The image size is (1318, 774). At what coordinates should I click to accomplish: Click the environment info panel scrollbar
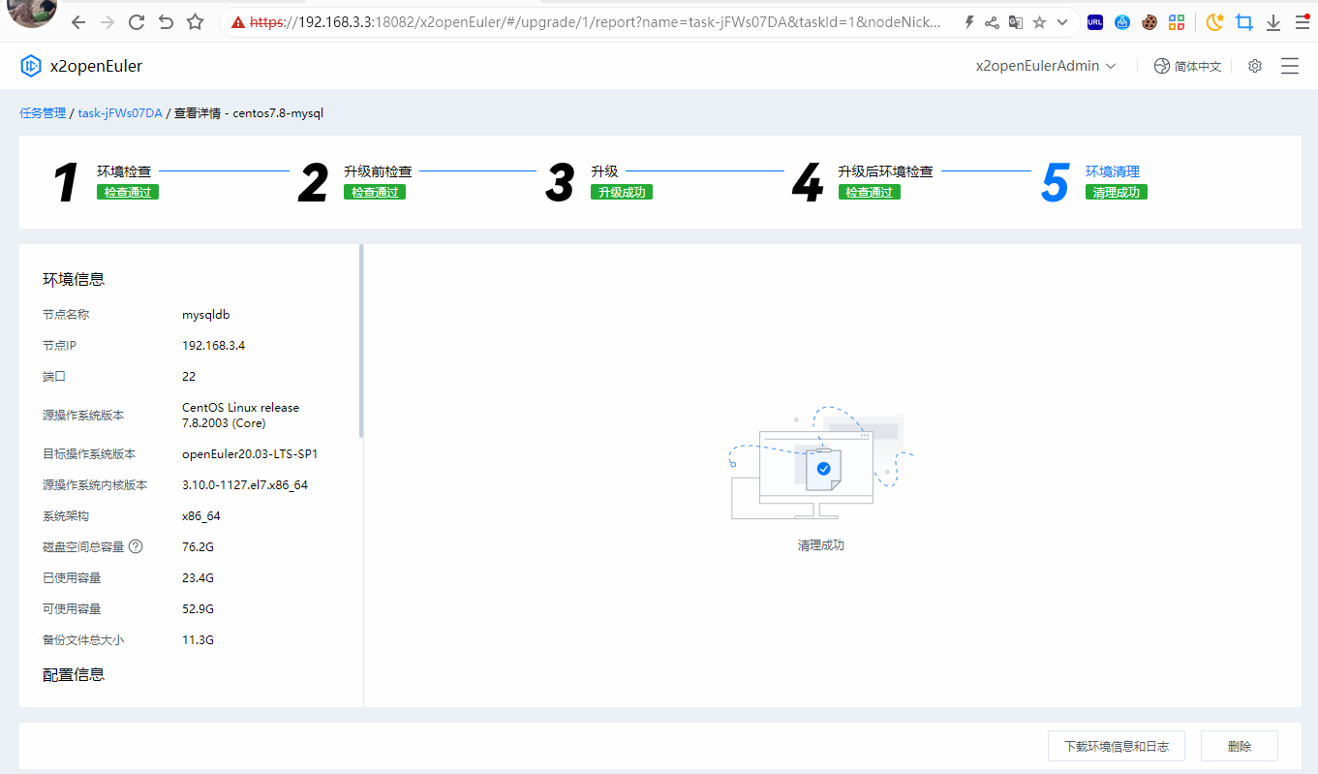(361, 340)
